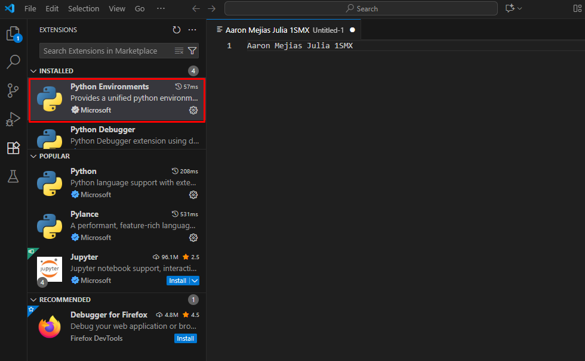This screenshot has height=361, width=585.
Task: Click the Install button for Jupyter
Action: click(177, 281)
